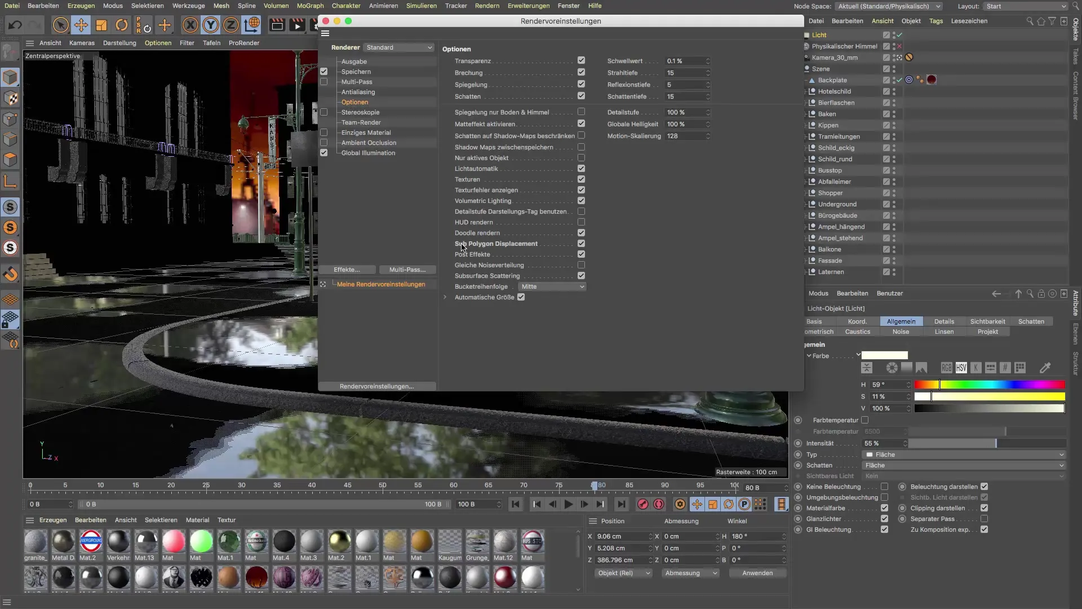Screen dimensions: 1082x609
Task: Open the MoGraph menu
Action: pos(310,6)
